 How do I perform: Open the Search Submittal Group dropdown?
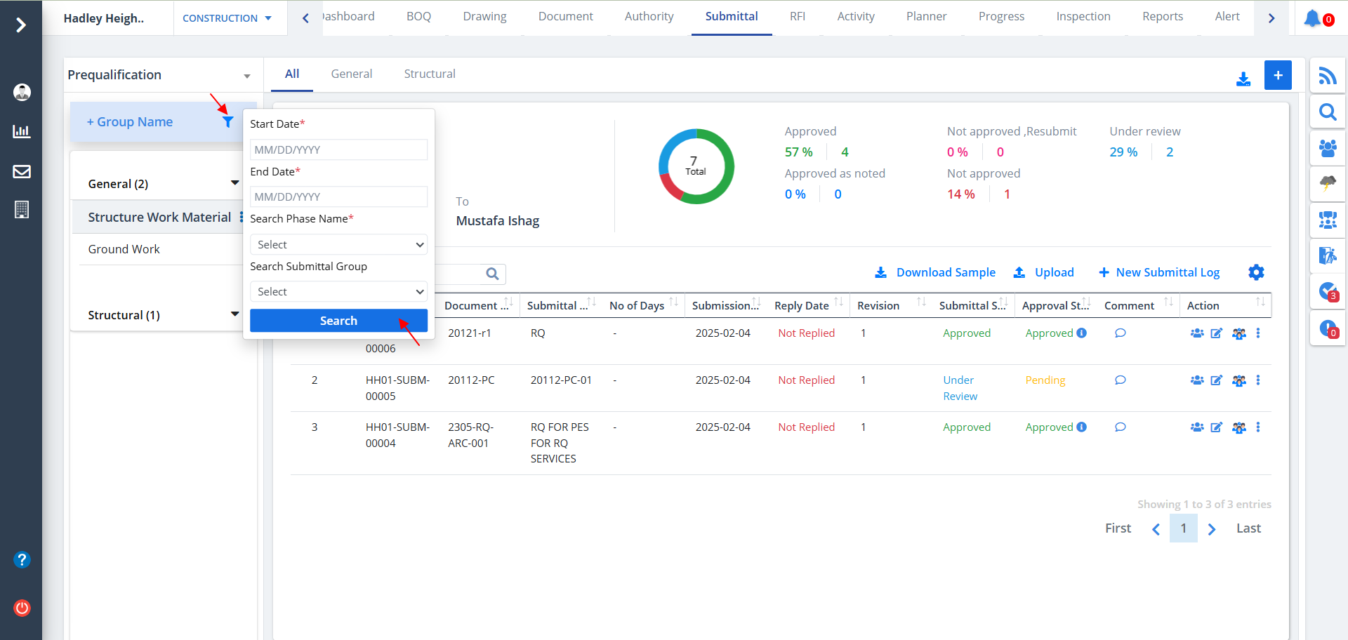pos(338,291)
